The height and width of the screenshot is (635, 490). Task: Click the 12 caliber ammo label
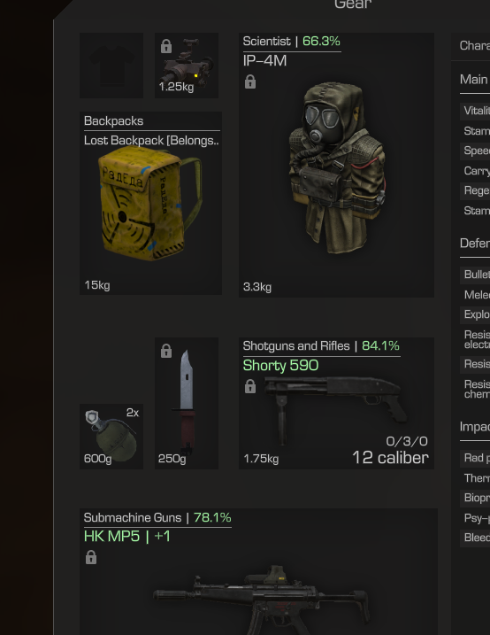point(391,458)
